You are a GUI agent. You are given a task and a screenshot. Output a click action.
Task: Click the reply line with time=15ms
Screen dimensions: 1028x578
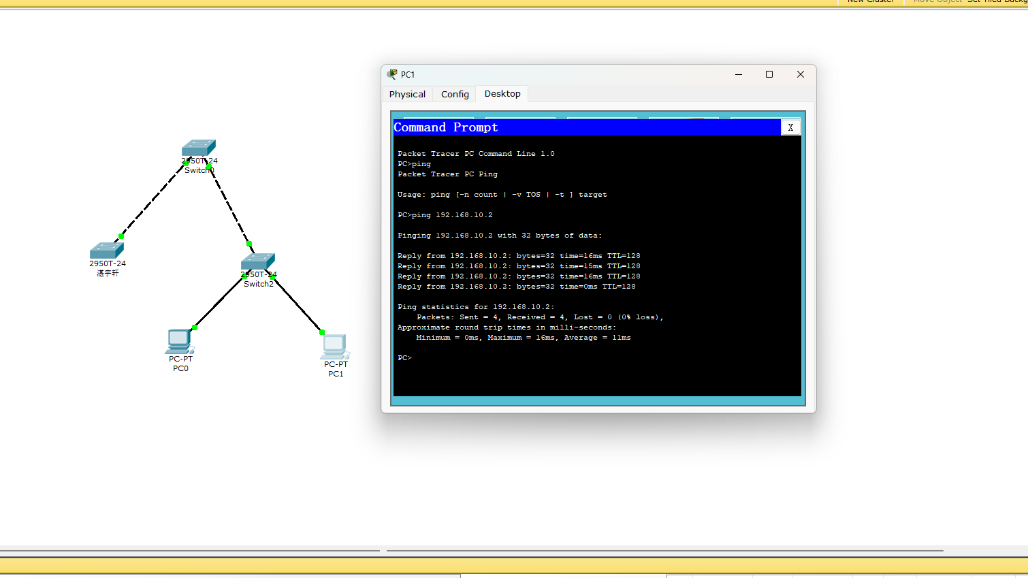click(x=519, y=266)
